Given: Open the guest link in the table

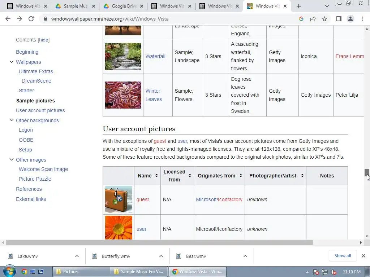Looking at the screenshot, I should tap(142, 199).
